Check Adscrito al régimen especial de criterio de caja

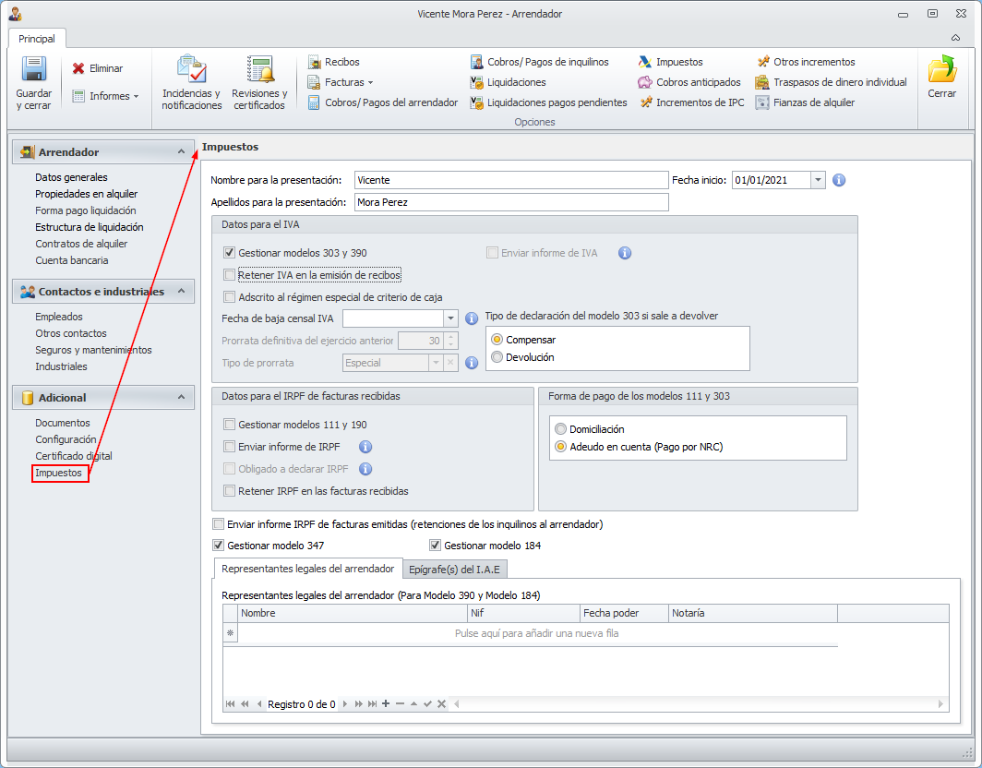(229, 297)
